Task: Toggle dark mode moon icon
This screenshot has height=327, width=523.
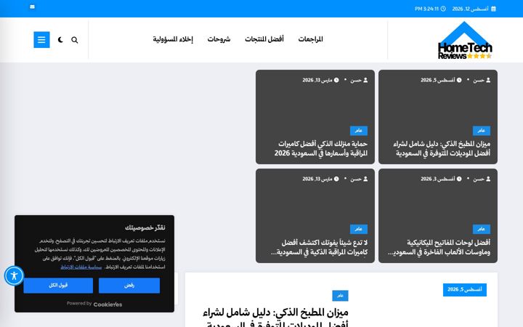Action: point(60,40)
